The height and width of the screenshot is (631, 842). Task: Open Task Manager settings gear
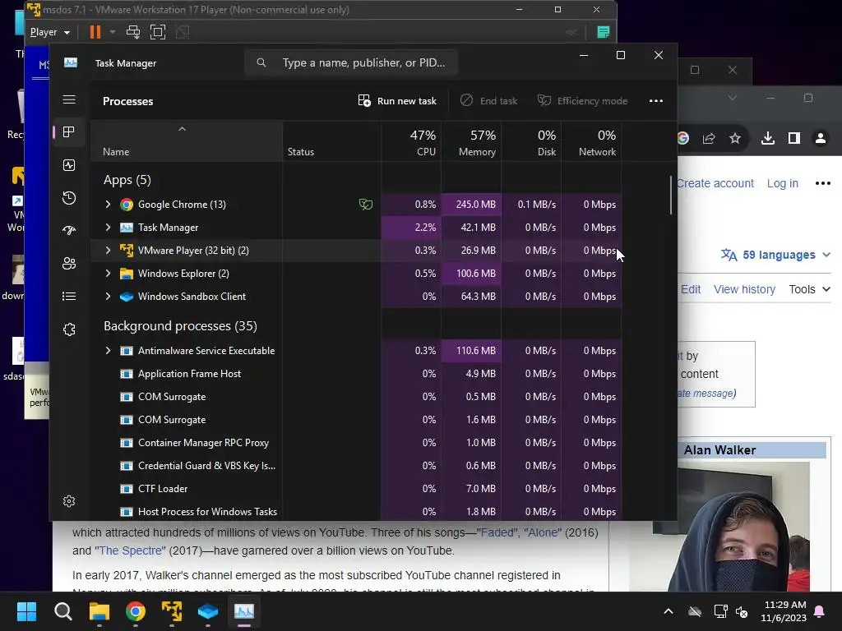pyautogui.click(x=69, y=501)
